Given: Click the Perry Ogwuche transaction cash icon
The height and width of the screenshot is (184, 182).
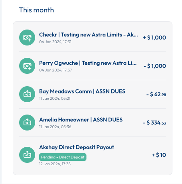Looking at the screenshot, I should (27, 66).
